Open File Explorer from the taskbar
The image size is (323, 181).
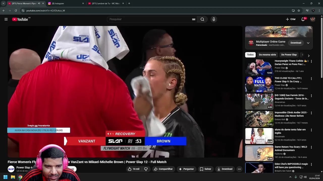point(13,177)
